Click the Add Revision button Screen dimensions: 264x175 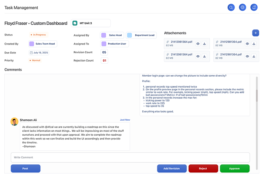(172, 169)
